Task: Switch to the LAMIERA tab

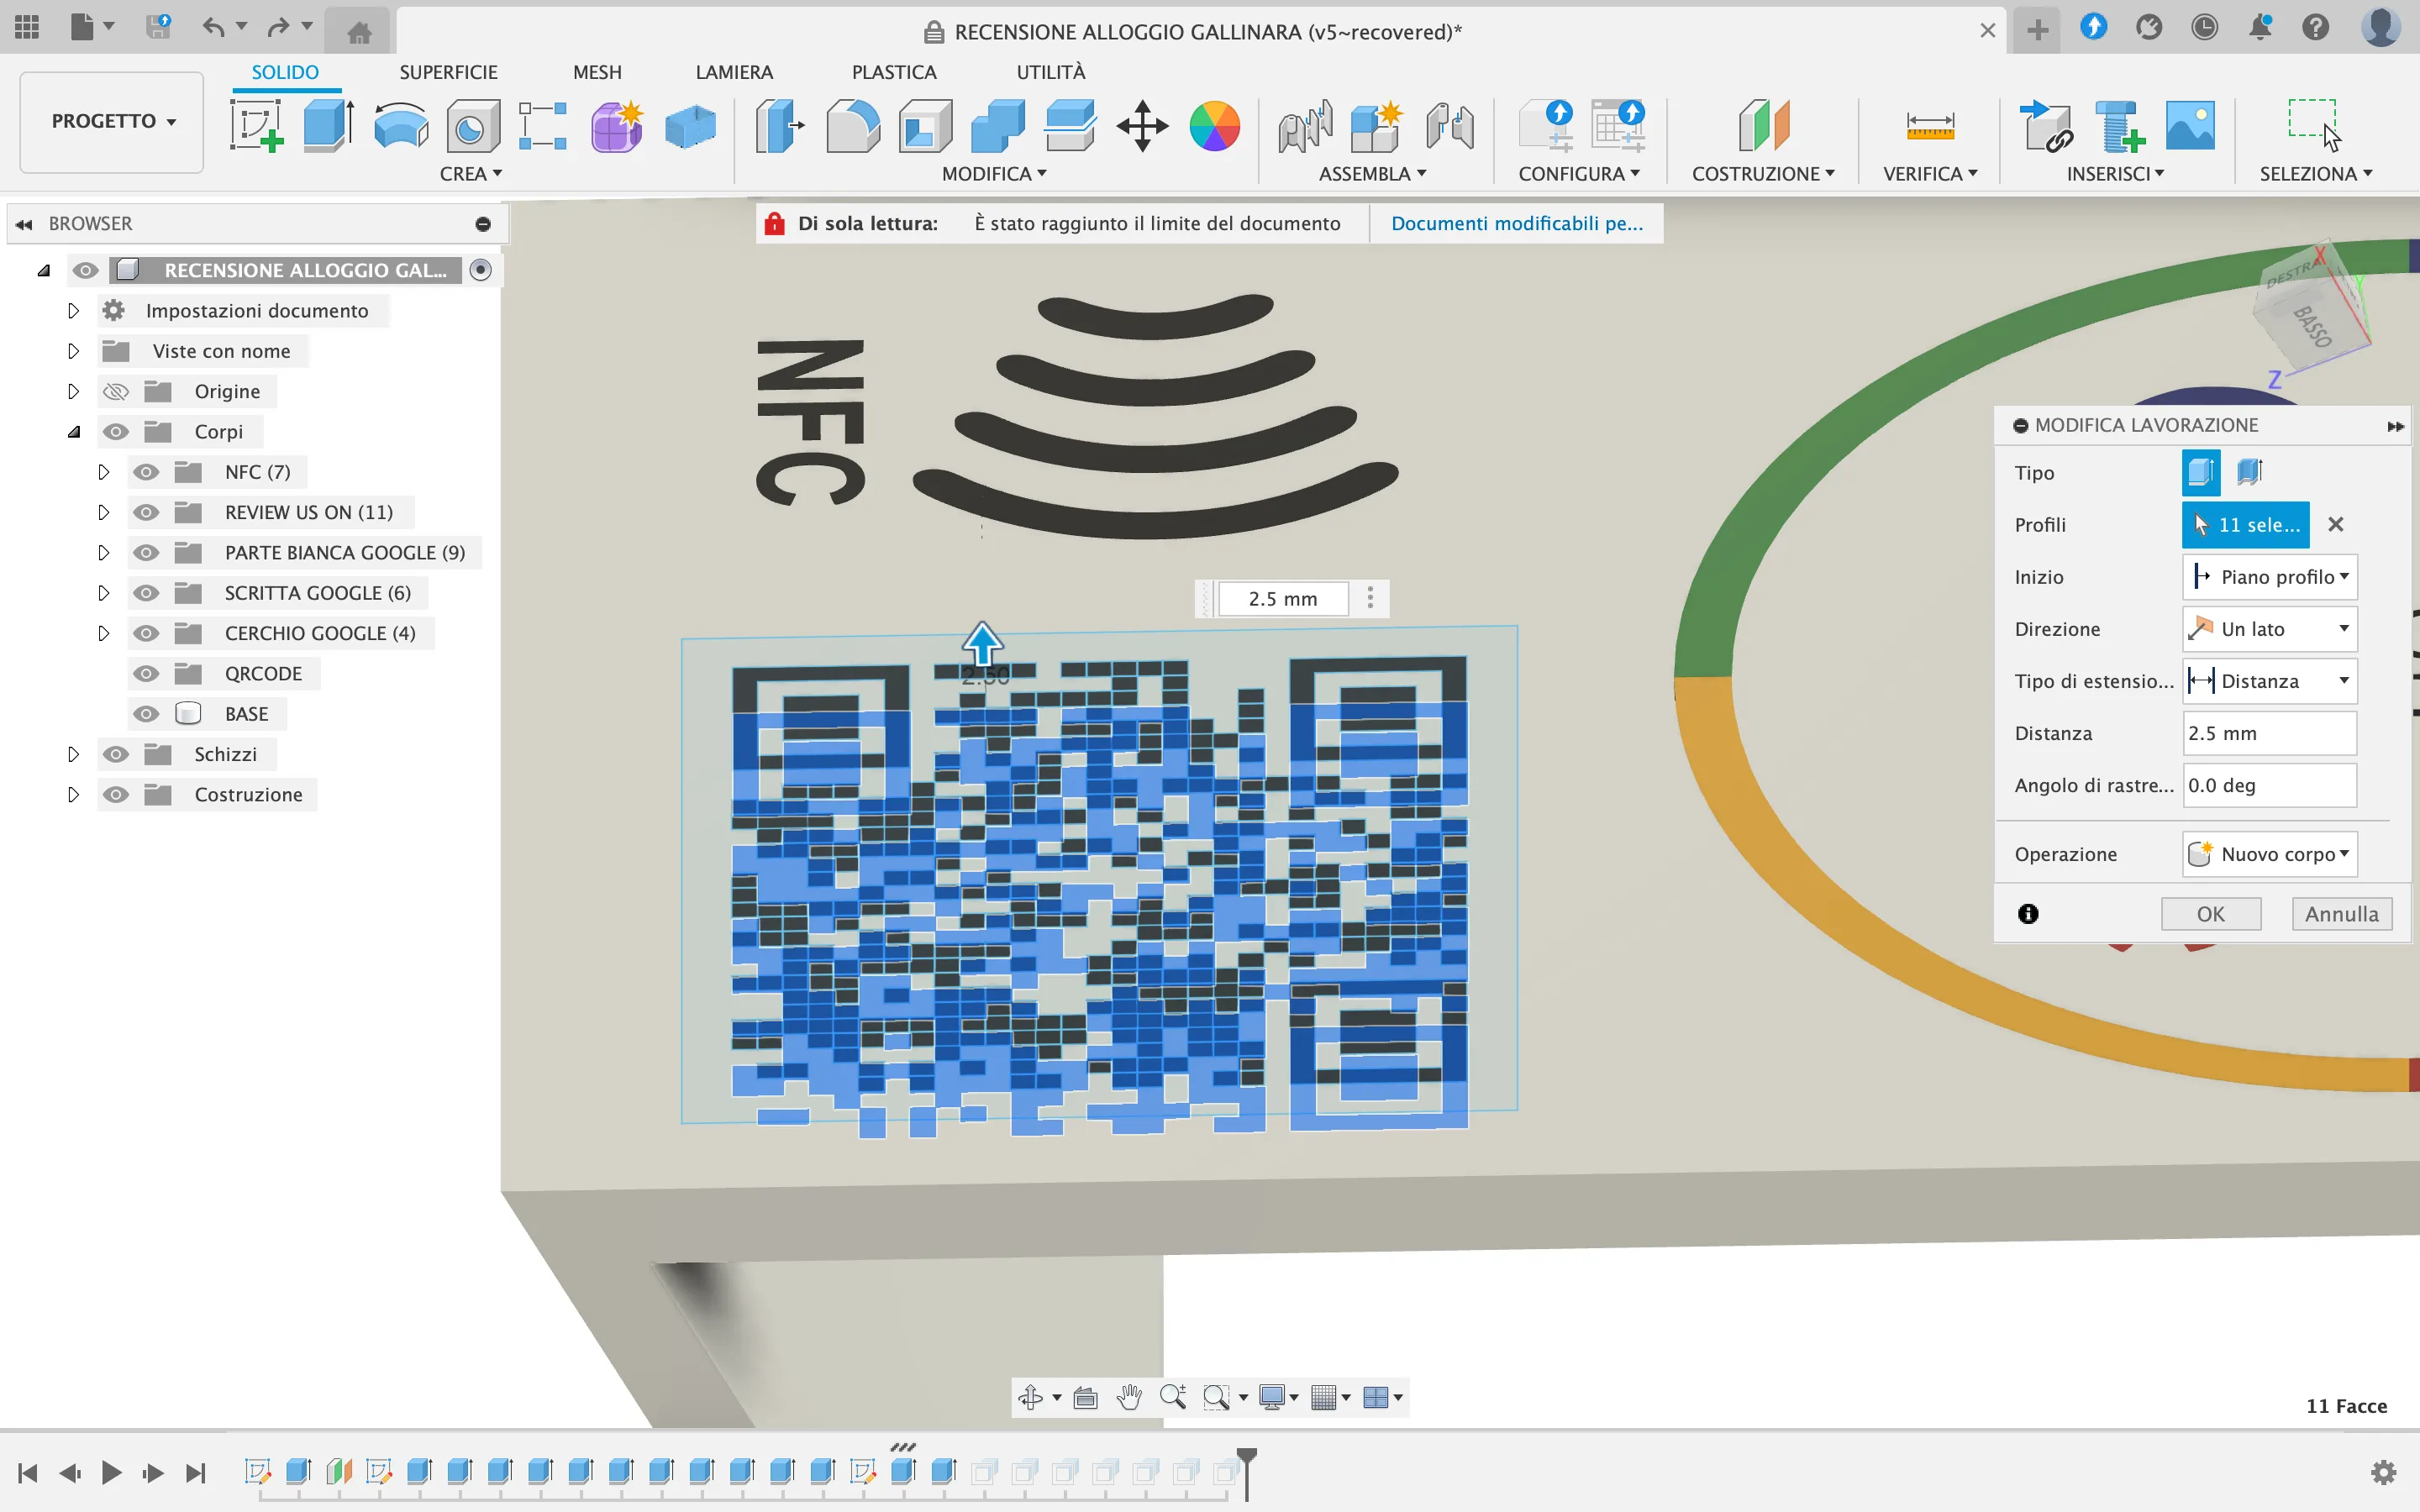Action: [x=734, y=71]
